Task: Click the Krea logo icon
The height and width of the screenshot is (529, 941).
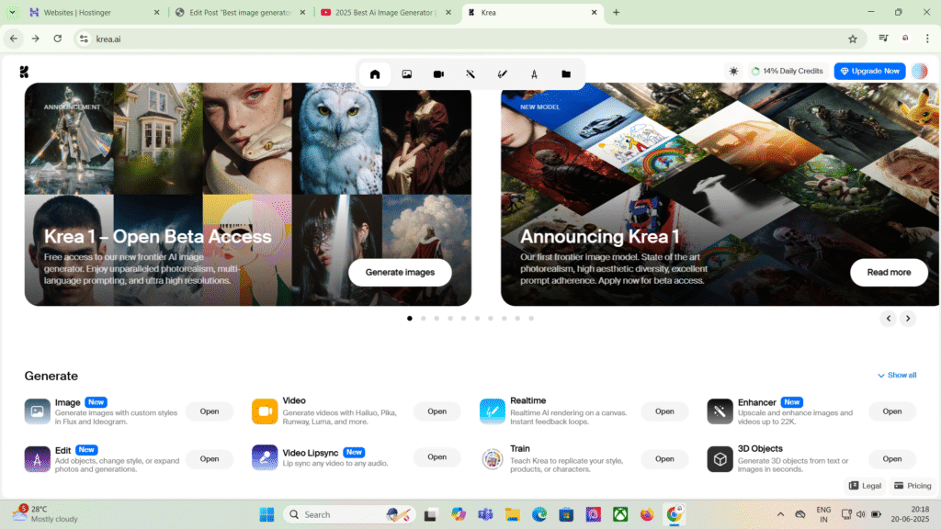Action: (24, 72)
